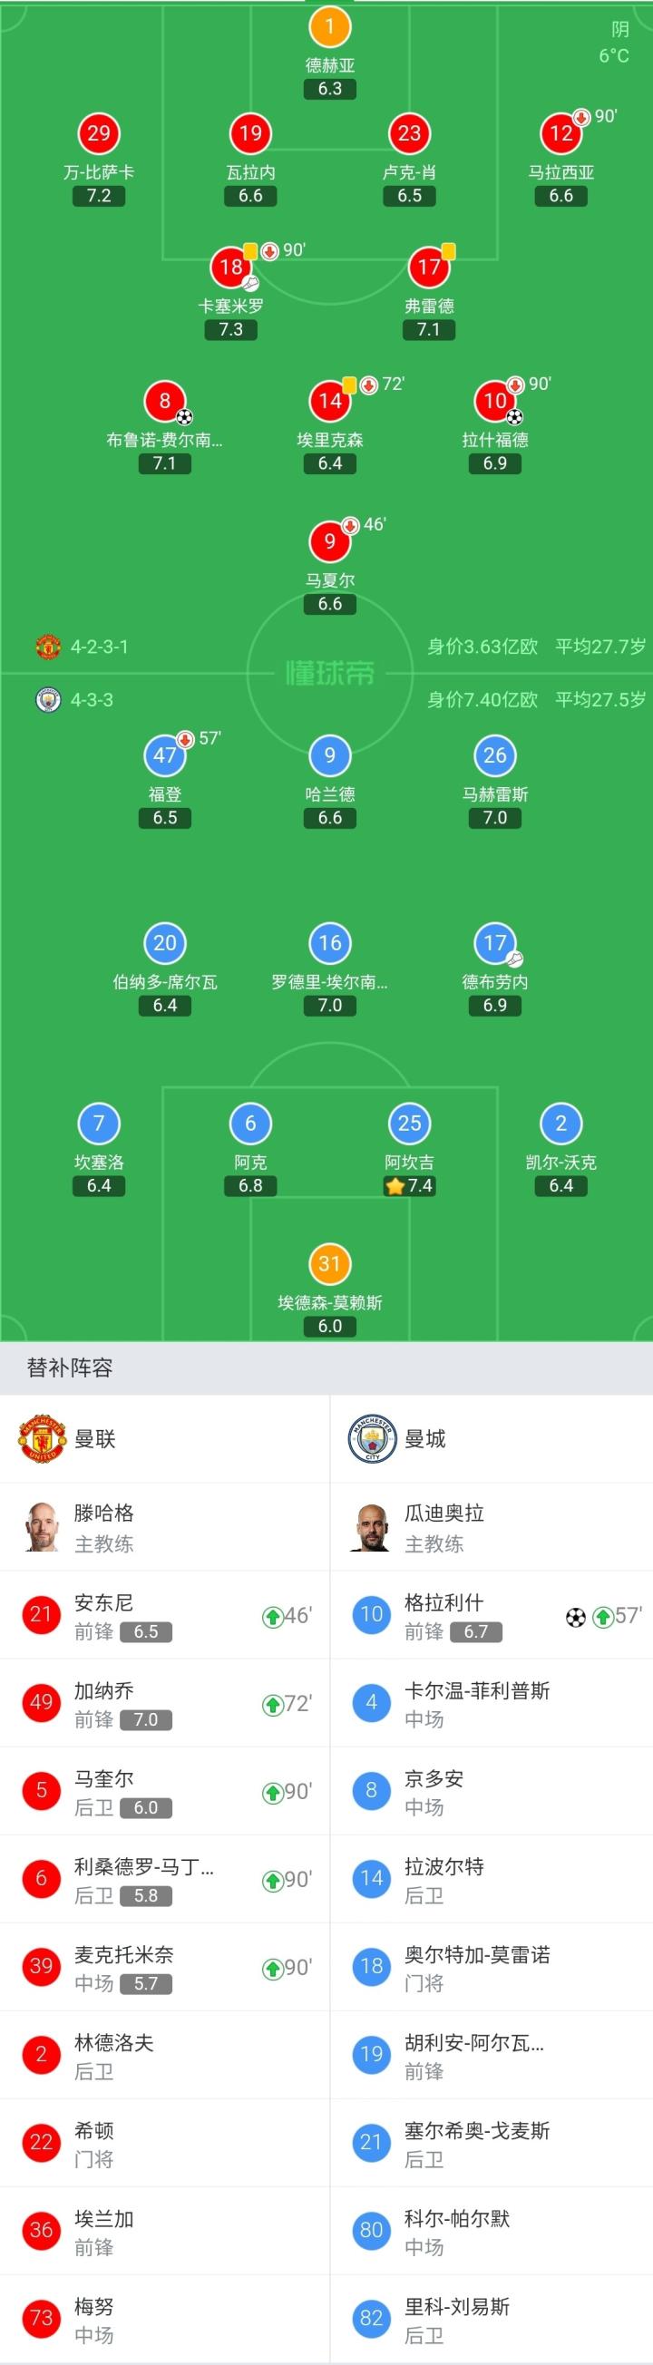Screen dimensions: 653x2365
Task: Click the Manchester United crest beside 曼联
Action: click(x=43, y=1438)
